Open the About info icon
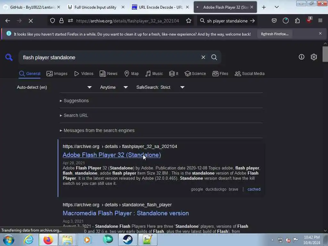Image resolution: width=328 pixels, height=246 pixels. pos(301,57)
